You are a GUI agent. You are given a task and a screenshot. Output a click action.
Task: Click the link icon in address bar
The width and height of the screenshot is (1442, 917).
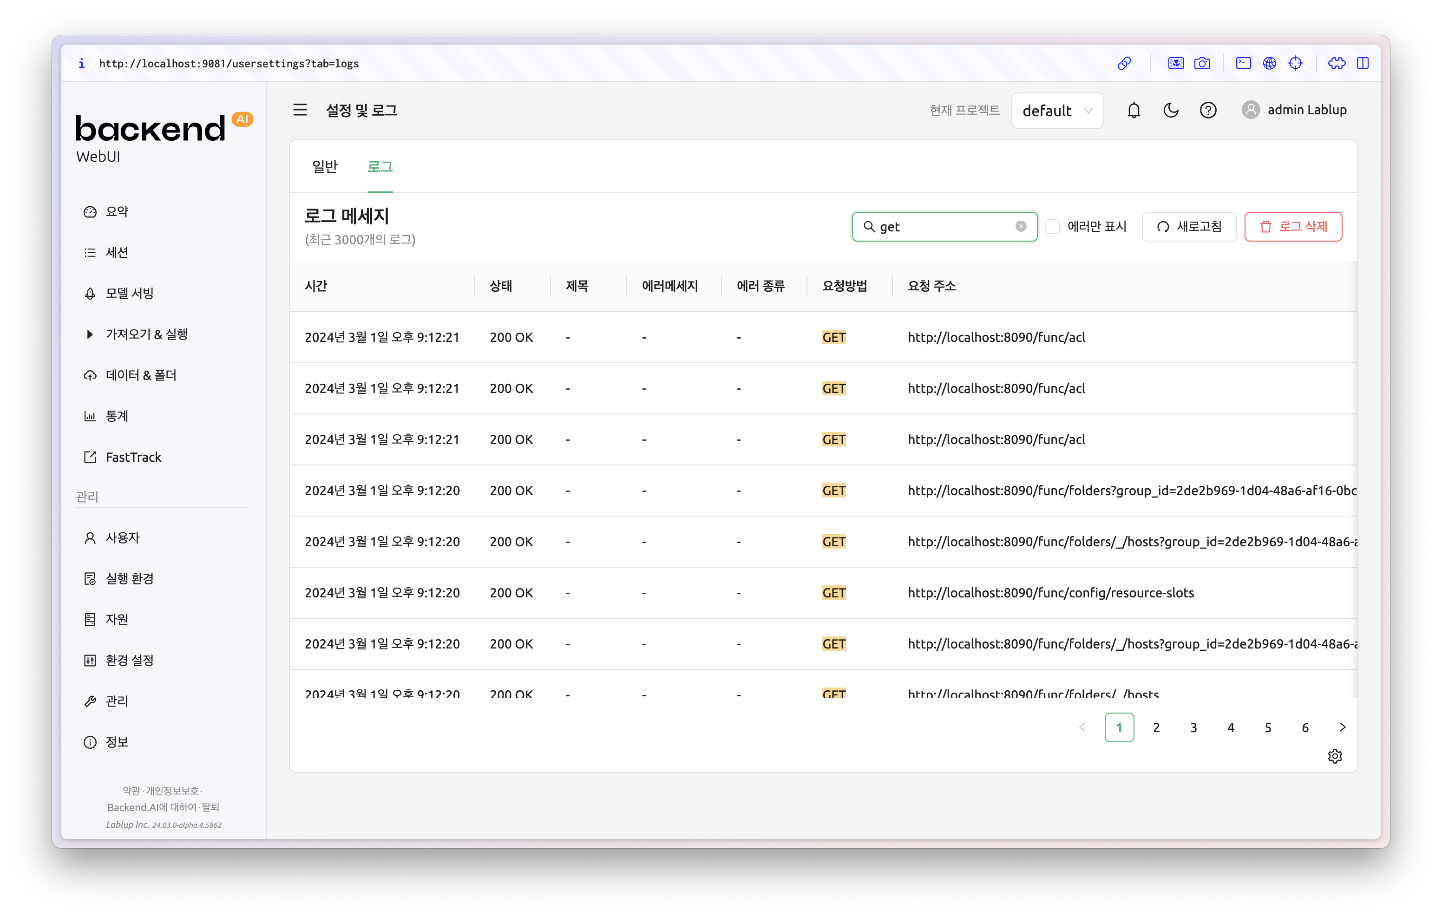pyautogui.click(x=1124, y=64)
